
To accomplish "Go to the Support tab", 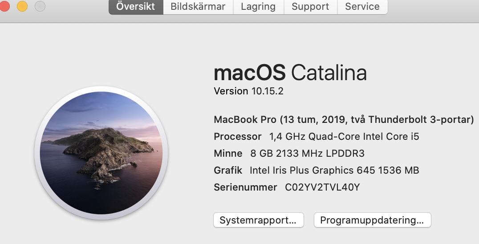I will click(x=310, y=7).
